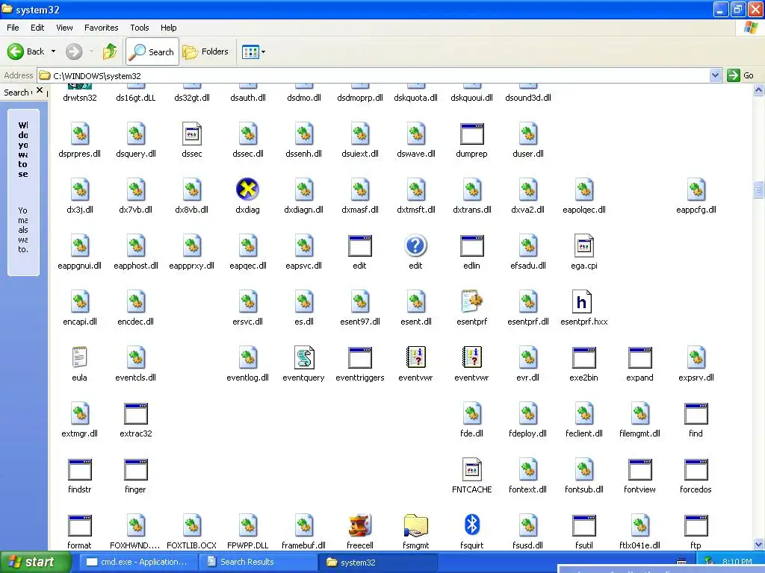Select the FOXTLIB.OCX file icon
The image size is (765, 573).
point(192,525)
